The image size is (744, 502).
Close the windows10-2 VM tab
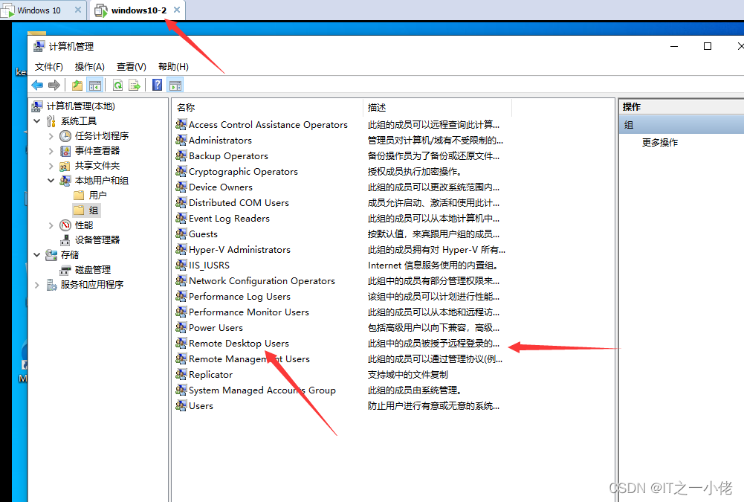[x=176, y=10]
